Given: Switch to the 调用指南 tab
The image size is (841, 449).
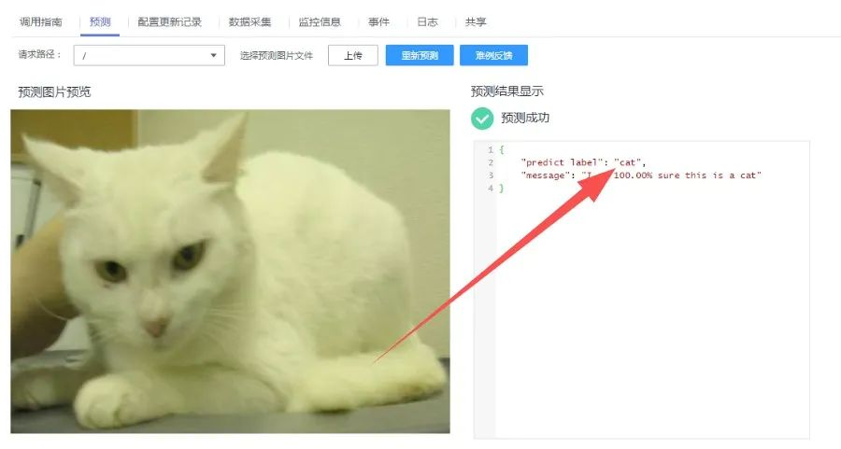Looking at the screenshot, I should point(41,22).
